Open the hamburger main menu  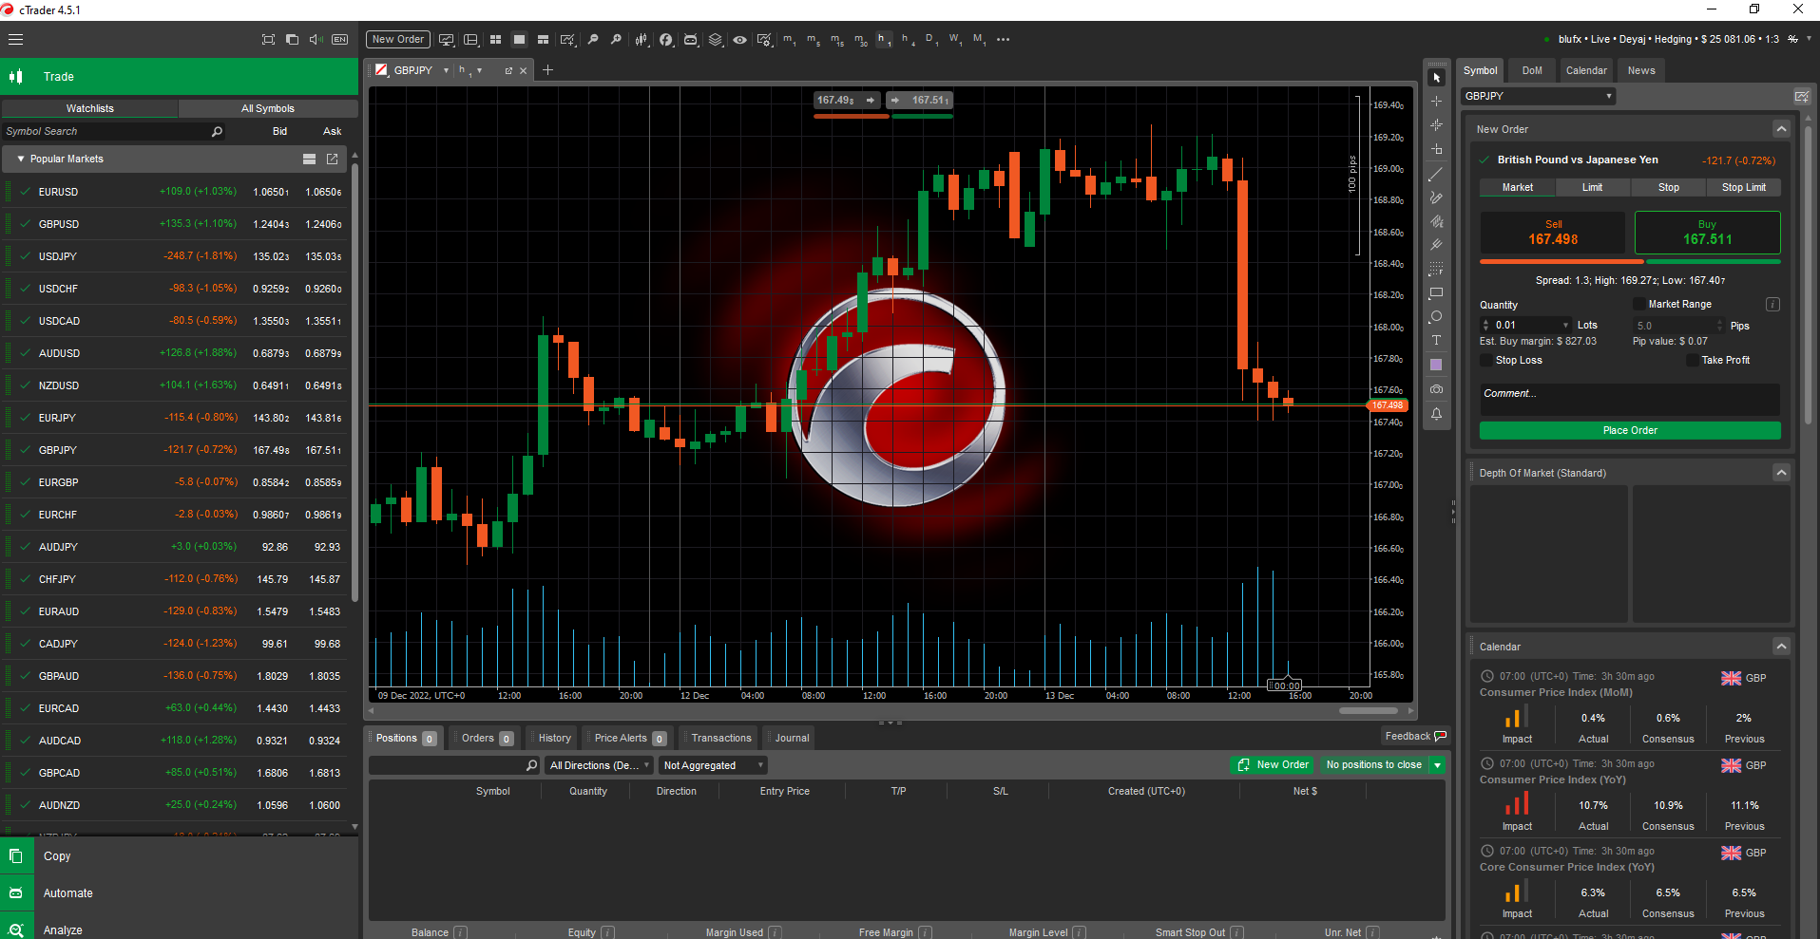point(15,40)
